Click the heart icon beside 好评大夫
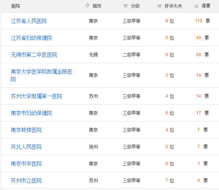The image size is (219, 190). coord(159,6)
